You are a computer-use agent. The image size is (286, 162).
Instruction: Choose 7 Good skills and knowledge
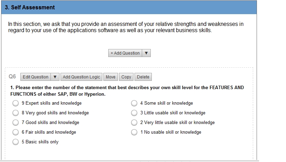(16, 123)
